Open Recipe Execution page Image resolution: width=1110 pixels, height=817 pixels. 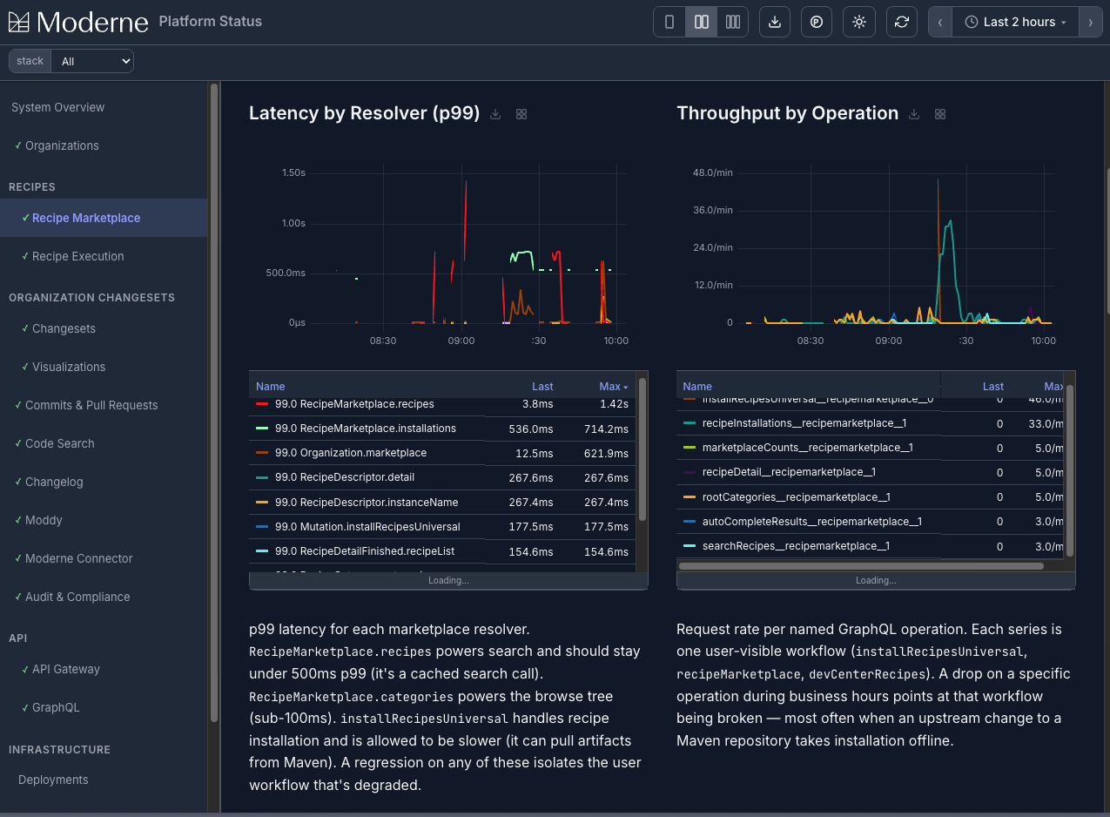77,256
